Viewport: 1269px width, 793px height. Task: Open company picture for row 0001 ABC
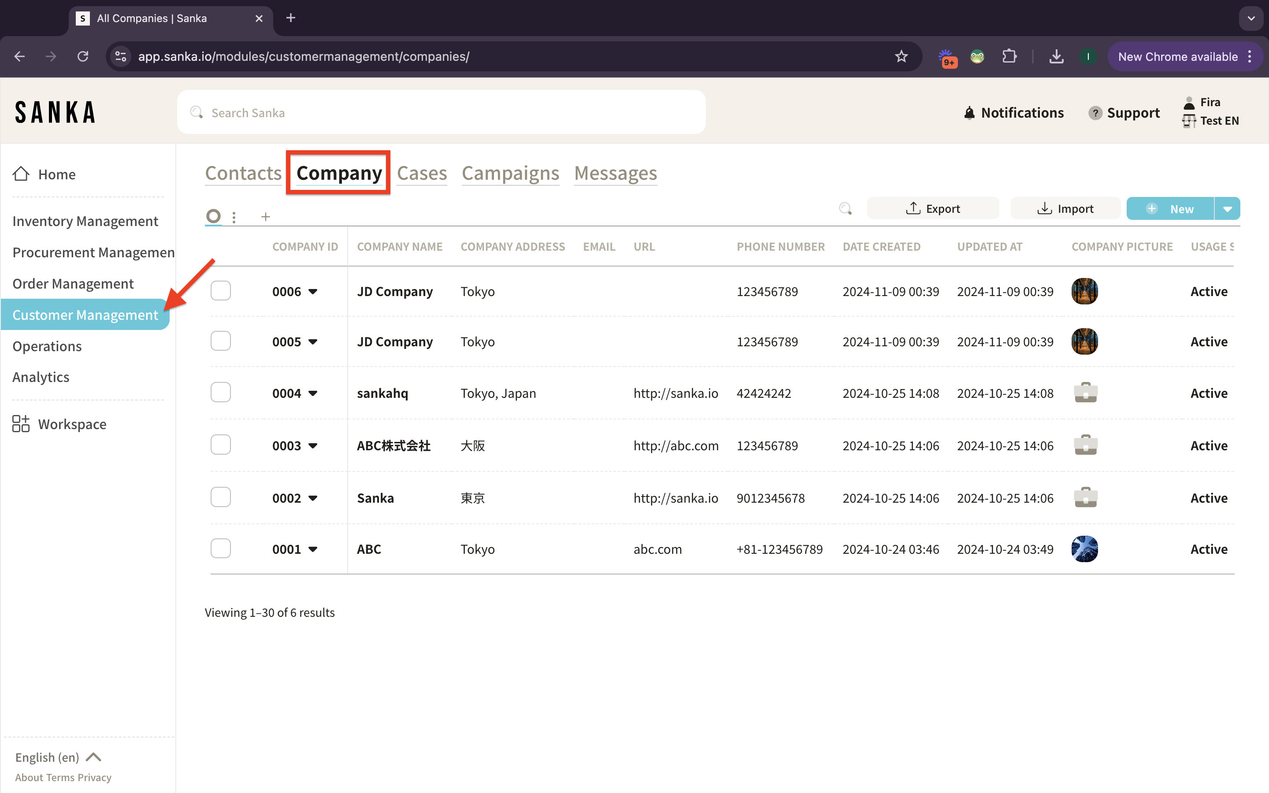click(1084, 549)
